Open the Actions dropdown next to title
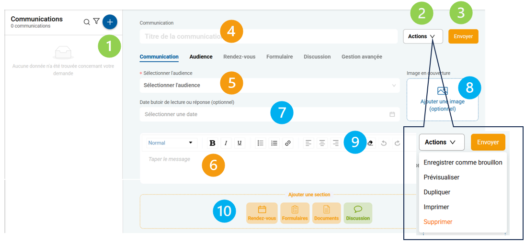The width and height of the screenshot is (525, 242). tap(423, 36)
